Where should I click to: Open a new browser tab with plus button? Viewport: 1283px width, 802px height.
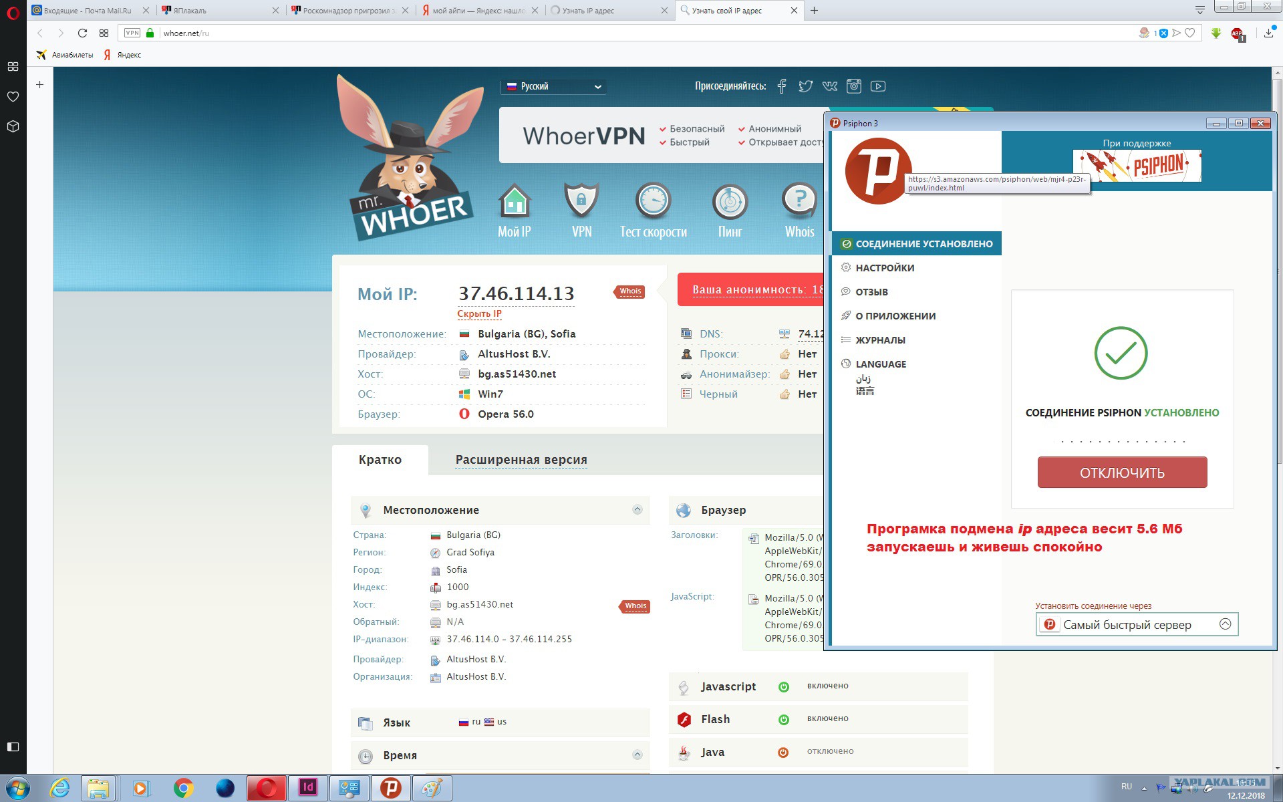pos(814,10)
